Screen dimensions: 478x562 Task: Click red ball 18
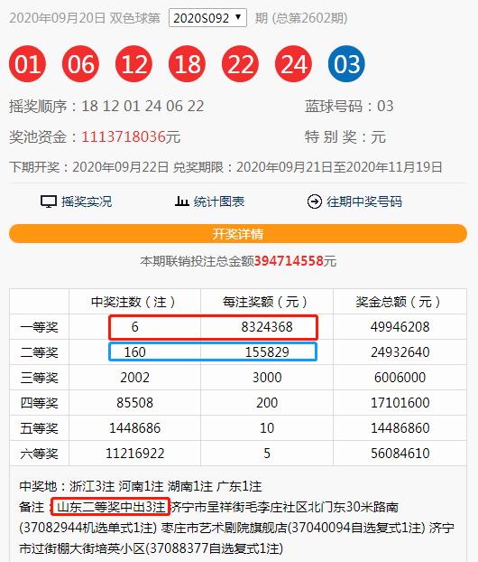(187, 64)
